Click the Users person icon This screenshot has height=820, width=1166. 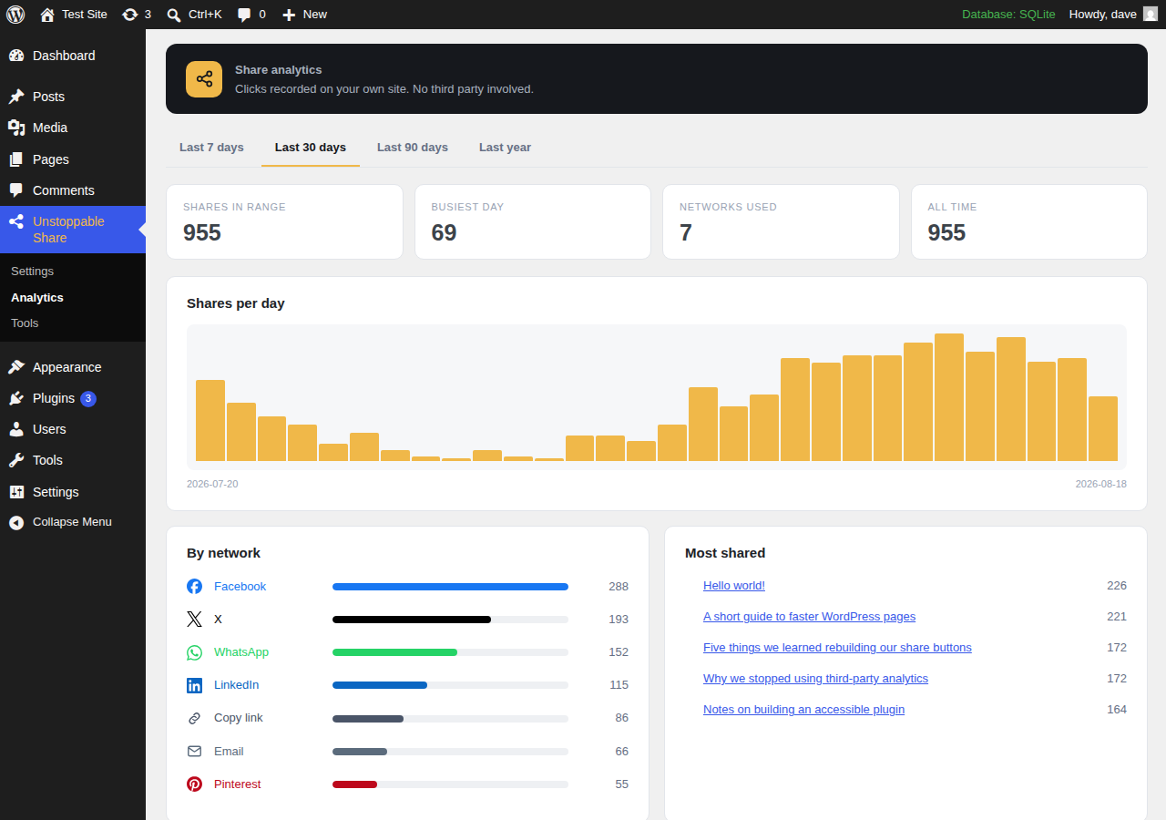[x=16, y=429]
